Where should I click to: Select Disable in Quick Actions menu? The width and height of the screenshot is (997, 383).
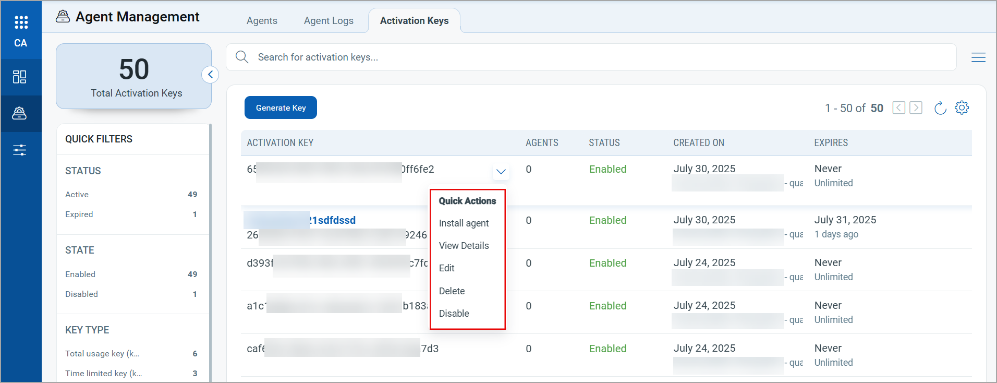[454, 314]
